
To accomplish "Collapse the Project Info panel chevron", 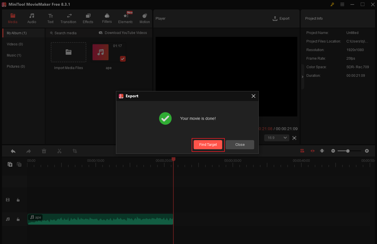I will 302,76.
